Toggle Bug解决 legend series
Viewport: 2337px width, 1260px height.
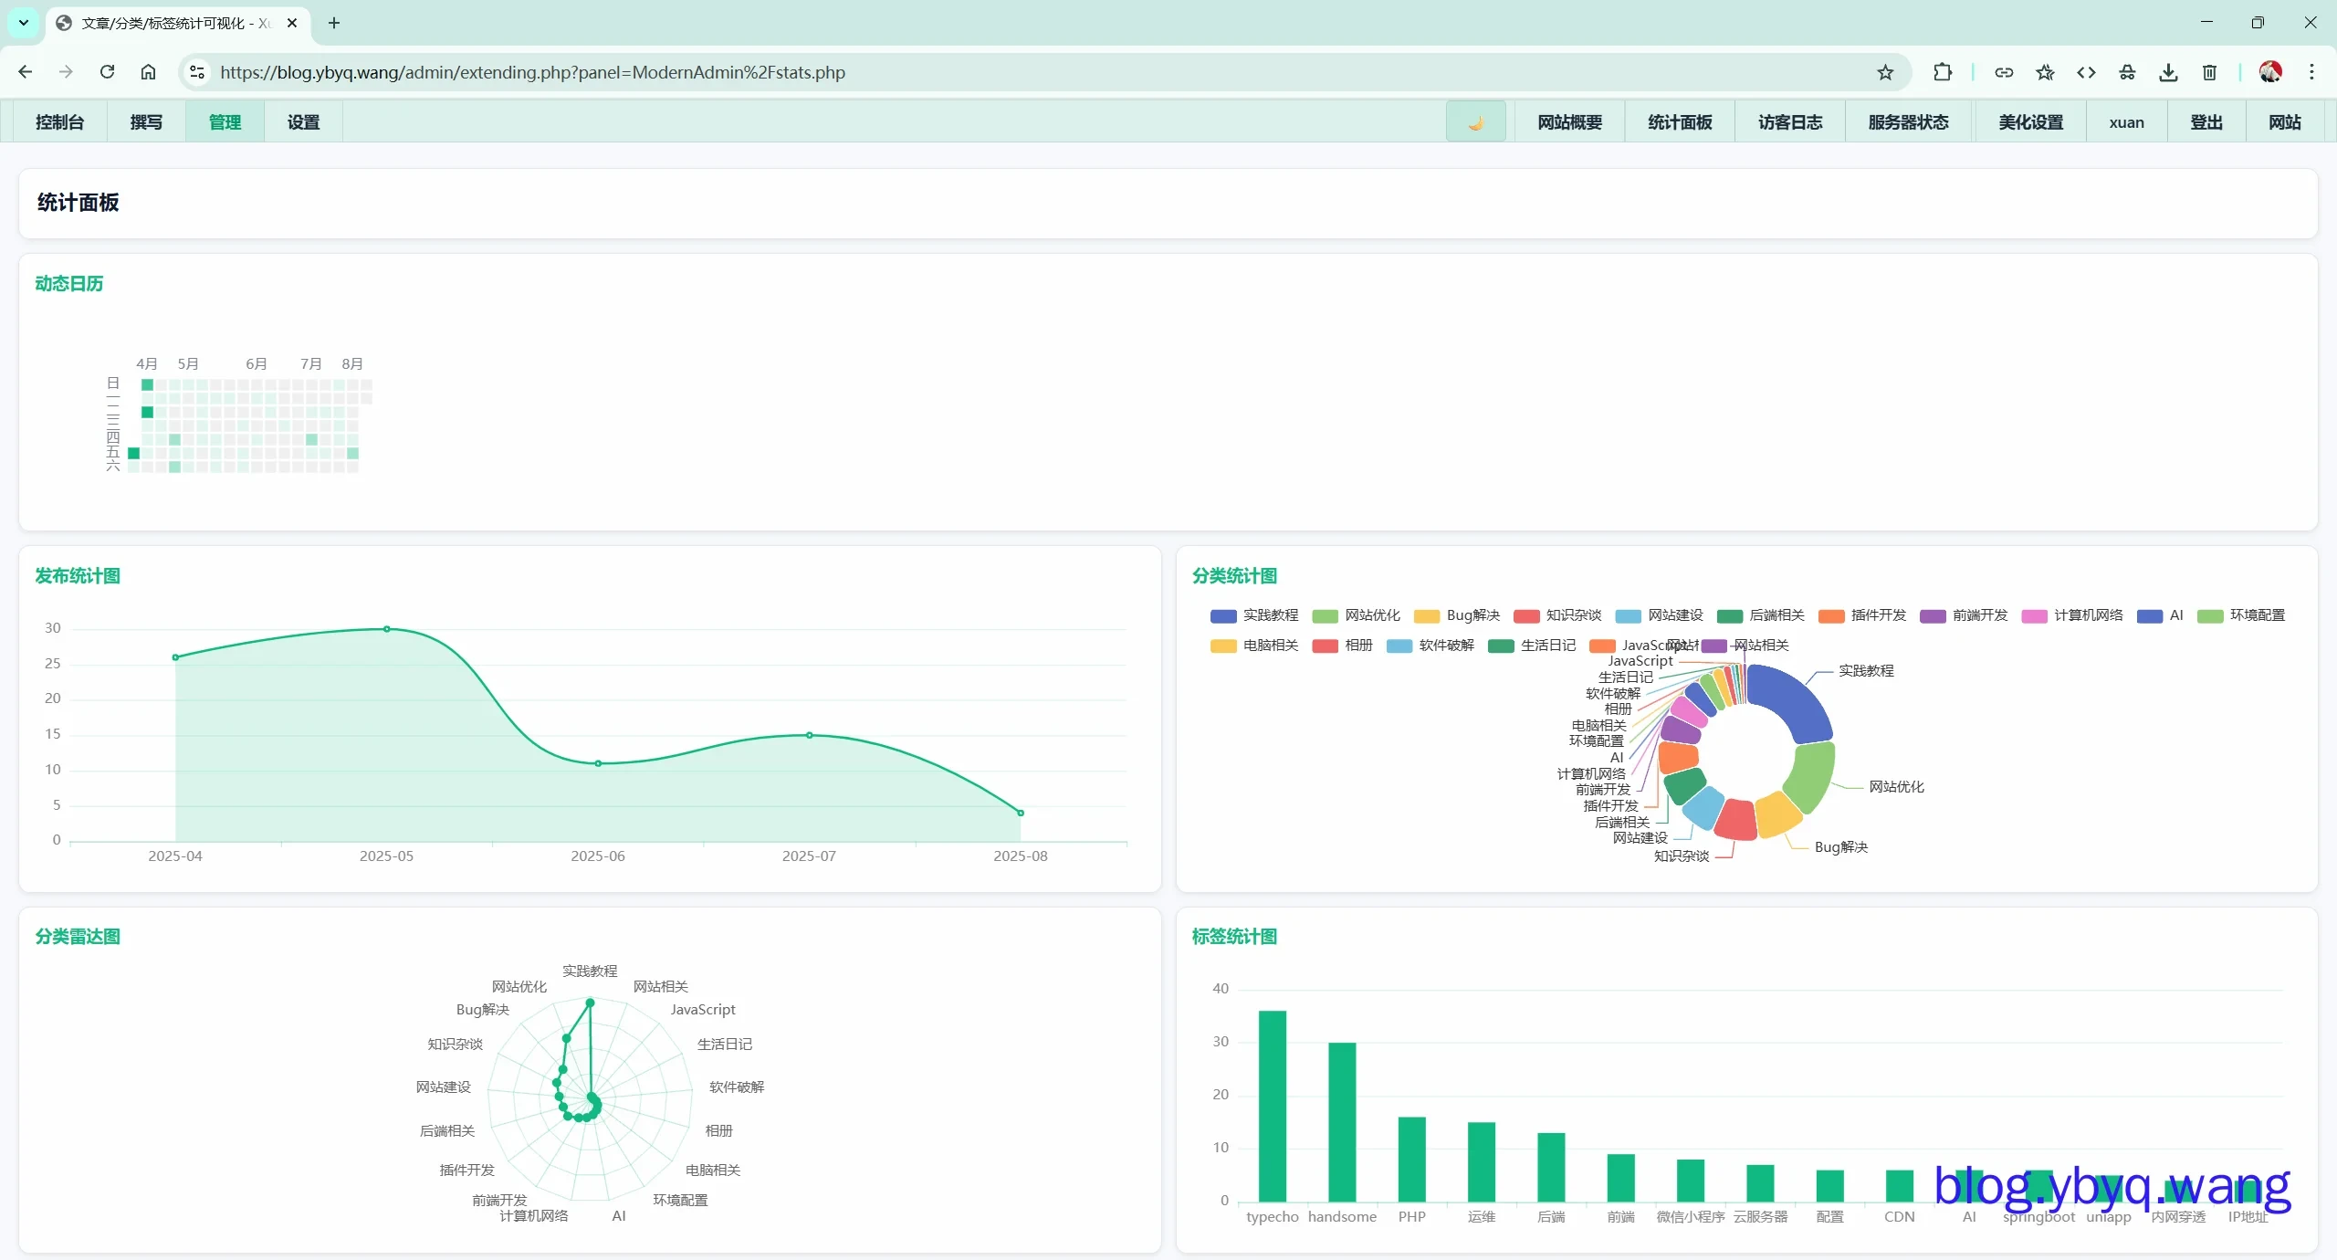coord(1457,615)
